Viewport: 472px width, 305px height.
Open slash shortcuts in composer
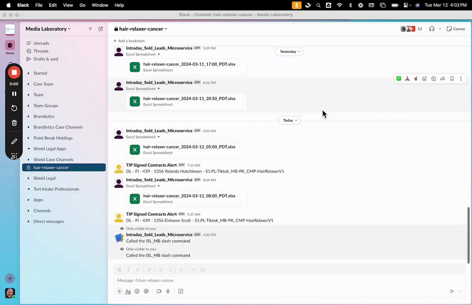pyautogui.click(x=181, y=291)
